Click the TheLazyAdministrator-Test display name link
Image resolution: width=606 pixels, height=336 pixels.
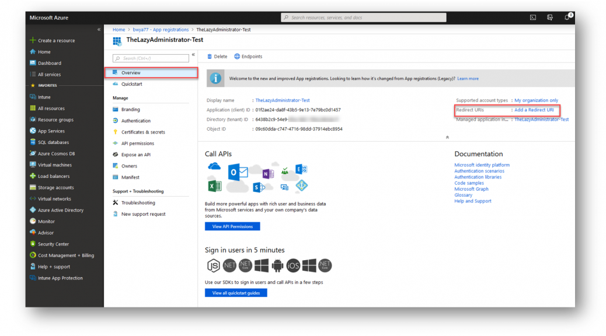point(282,100)
